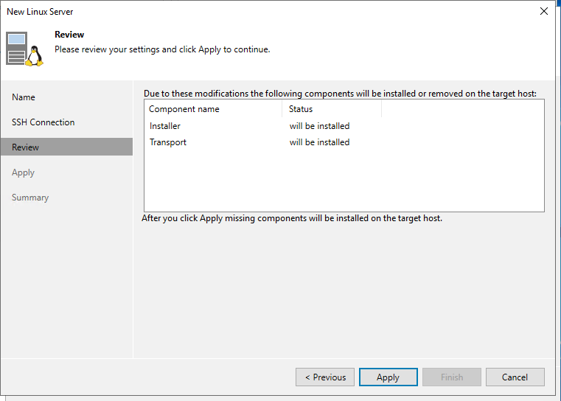The height and width of the screenshot is (401, 561).
Task: Click Installer's 'will be installed' status
Action: click(319, 126)
